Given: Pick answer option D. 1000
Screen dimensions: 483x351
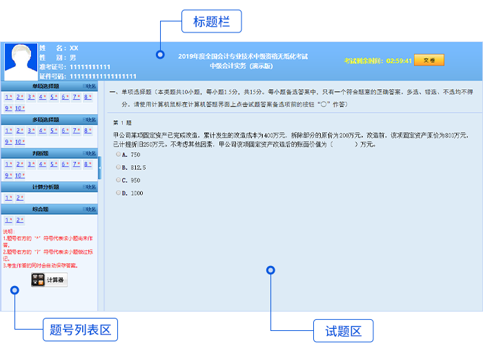Looking at the screenshot, I should coord(118,193).
